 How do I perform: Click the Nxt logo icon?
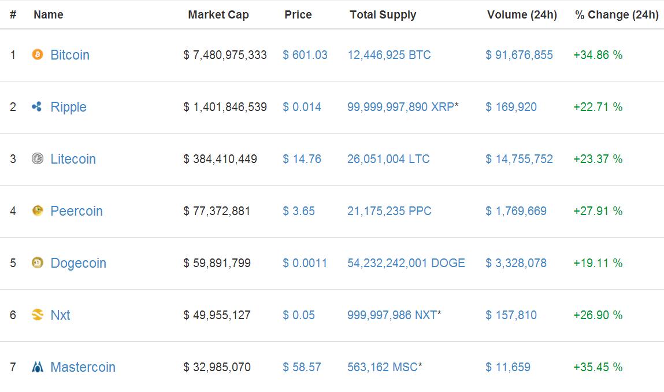[x=37, y=315]
